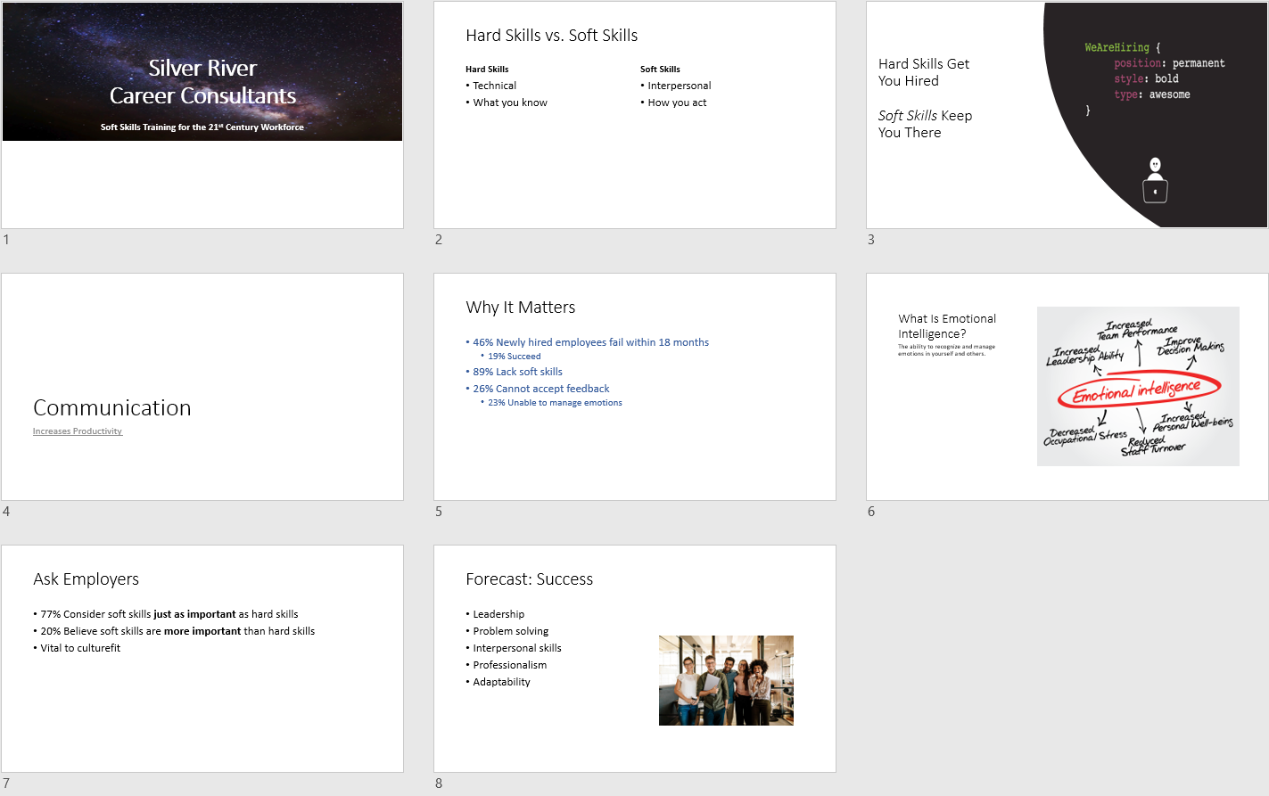Click slide number 1 label
This screenshot has height=796, width=1269.
click(x=6, y=240)
